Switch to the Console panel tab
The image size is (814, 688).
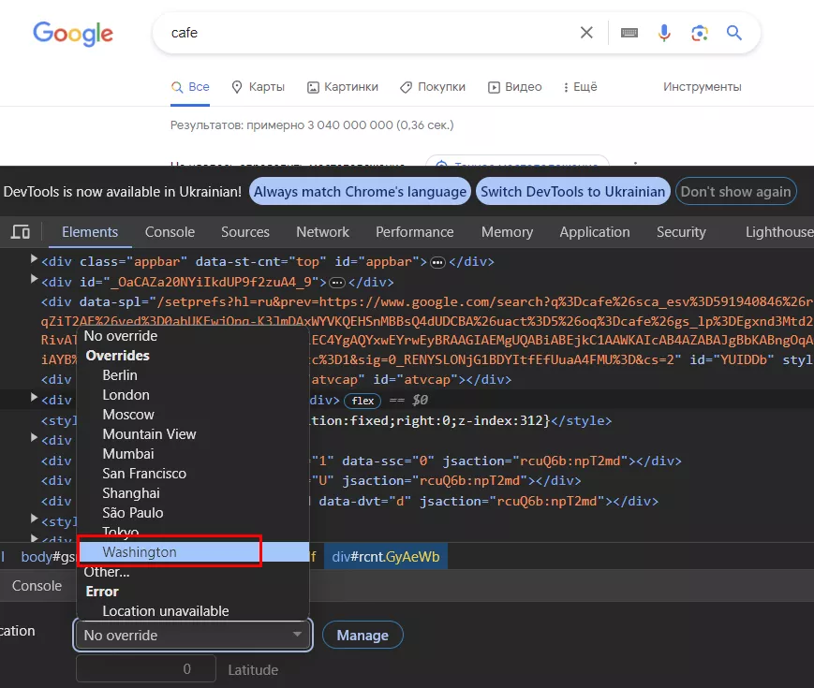170,232
